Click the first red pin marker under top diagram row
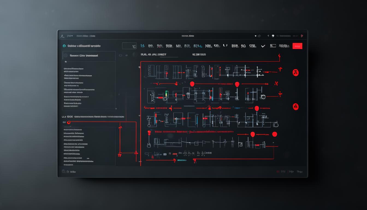This screenshot has height=210, width=367. coord(192,84)
